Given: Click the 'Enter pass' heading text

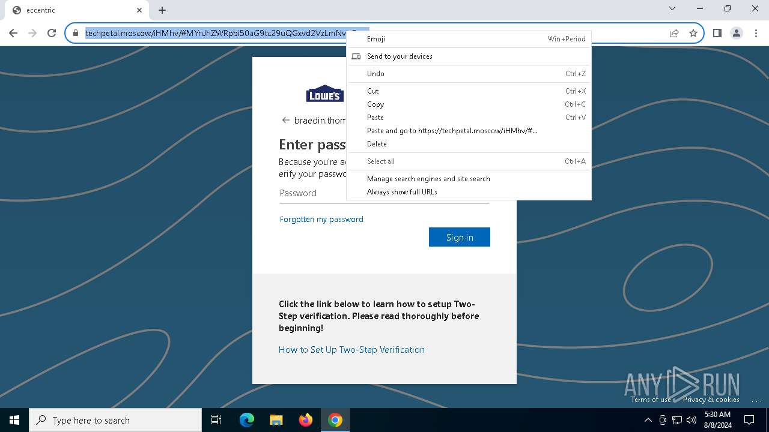Looking at the screenshot, I should tap(312, 145).
